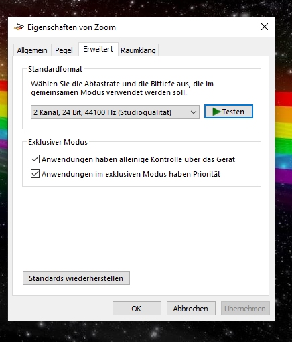This screenshot has height=342, width=292.
Task: Open the Standardformat sample rate combo box
Action: click(x=115, y=112)
